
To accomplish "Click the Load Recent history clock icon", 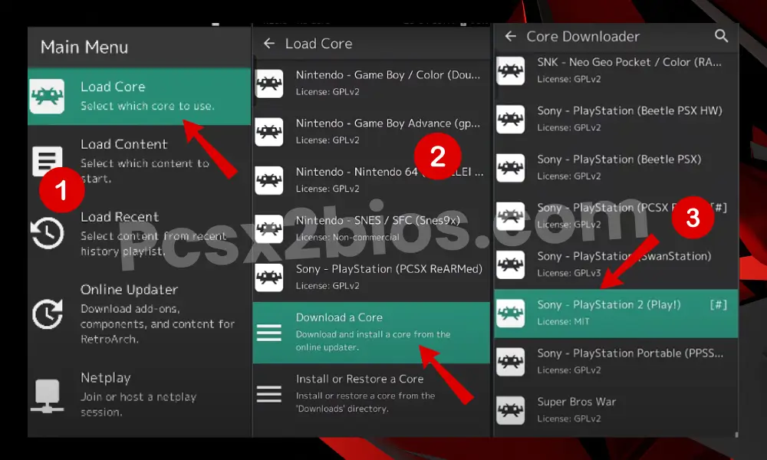I will 47,234.
